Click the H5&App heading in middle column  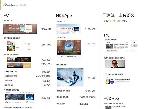point(64,16)
